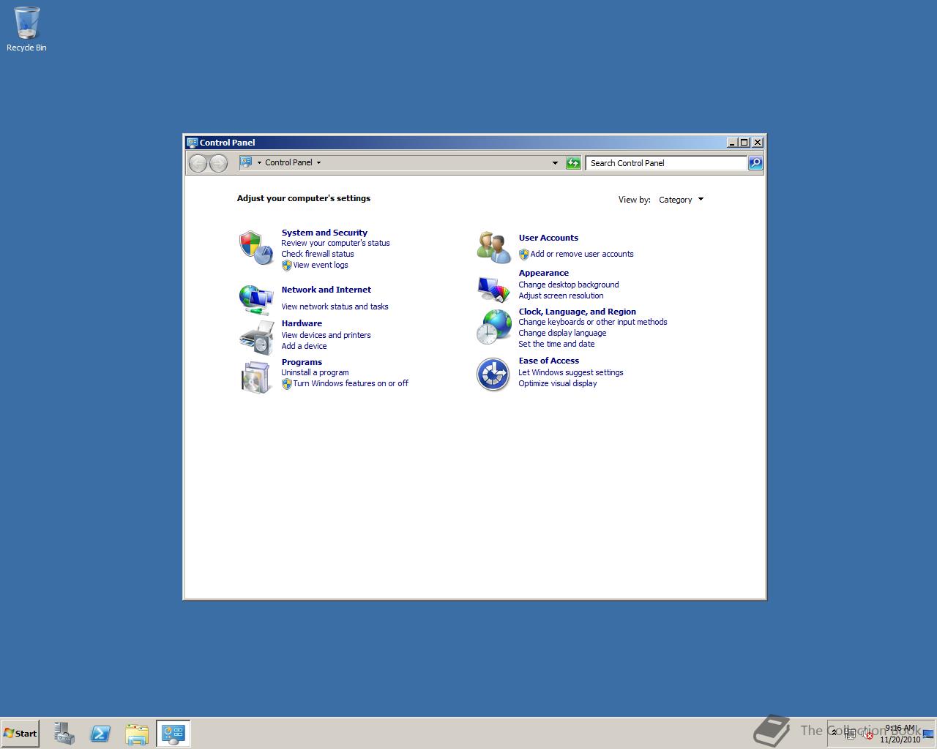Click the shield icon beside Turn Windows features
Image resolution: width=937 pixels, height=749 pixels.
coord(287,384)
